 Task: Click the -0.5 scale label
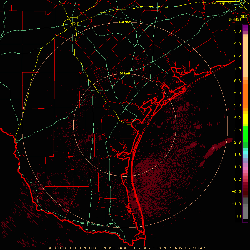[236, 192]
